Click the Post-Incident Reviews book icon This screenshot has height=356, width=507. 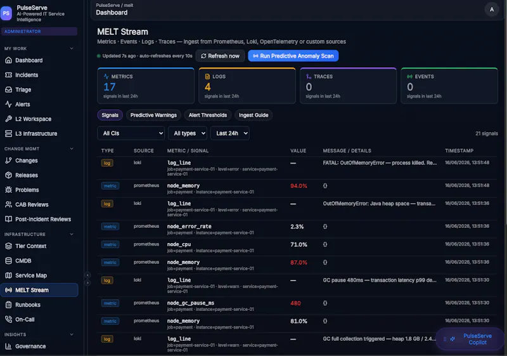pos(8,219)
